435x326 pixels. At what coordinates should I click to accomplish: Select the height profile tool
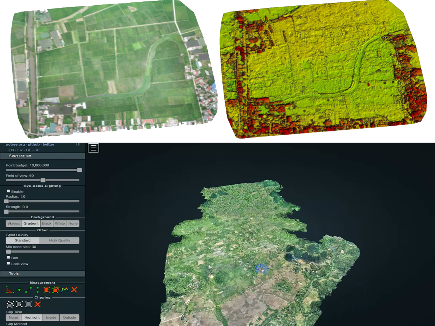(x=65, y=290)
